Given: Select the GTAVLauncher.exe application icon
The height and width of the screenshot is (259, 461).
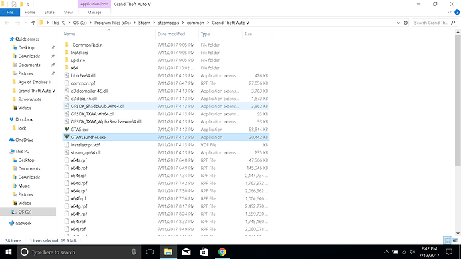Looking at the screenshot, I should [67, 137].
